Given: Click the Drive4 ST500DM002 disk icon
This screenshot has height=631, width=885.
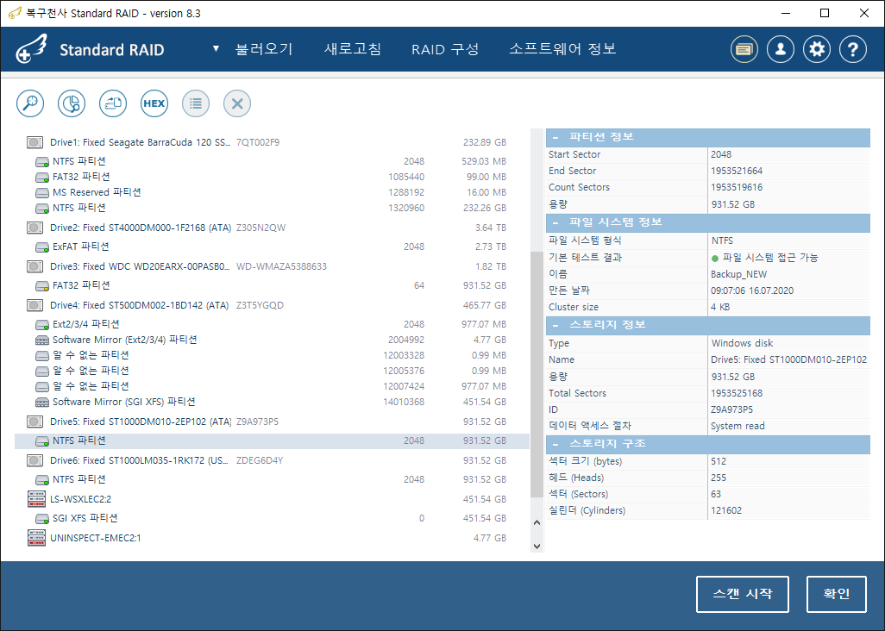Looking at the screenshot, I should click(35, 306).
